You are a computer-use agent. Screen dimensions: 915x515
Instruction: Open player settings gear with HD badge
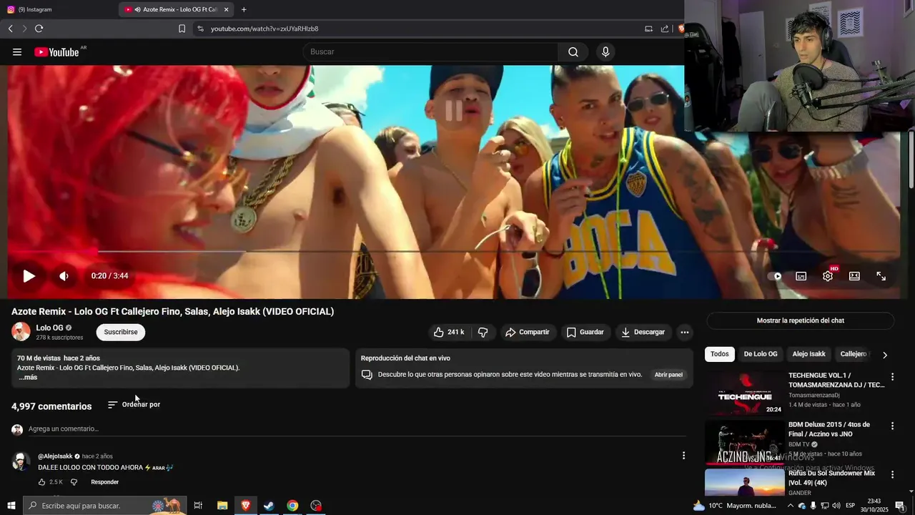point(828,275)
